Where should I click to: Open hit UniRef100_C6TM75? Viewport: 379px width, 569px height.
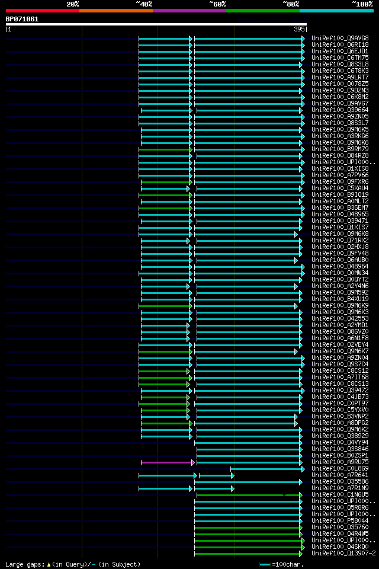pos(340,57)
